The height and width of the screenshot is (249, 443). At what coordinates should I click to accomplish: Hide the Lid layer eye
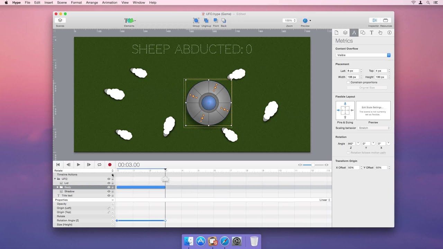point(109,183)
